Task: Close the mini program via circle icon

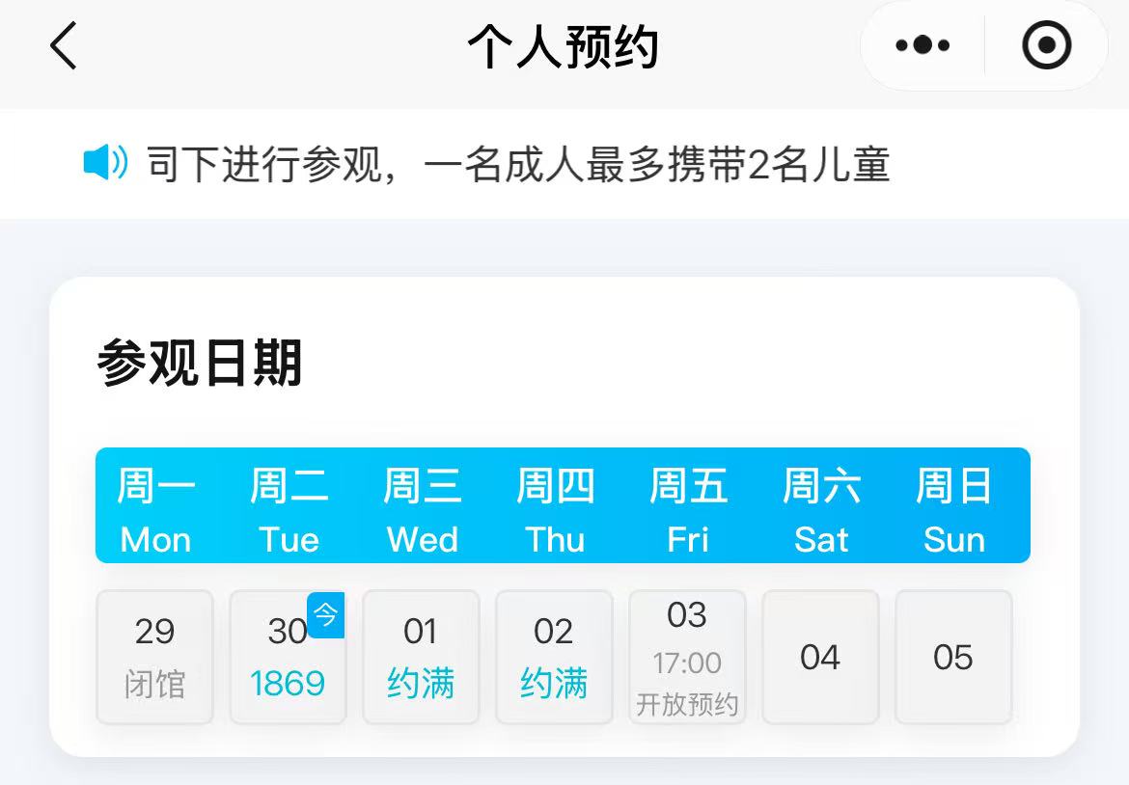Action: 1047,45
